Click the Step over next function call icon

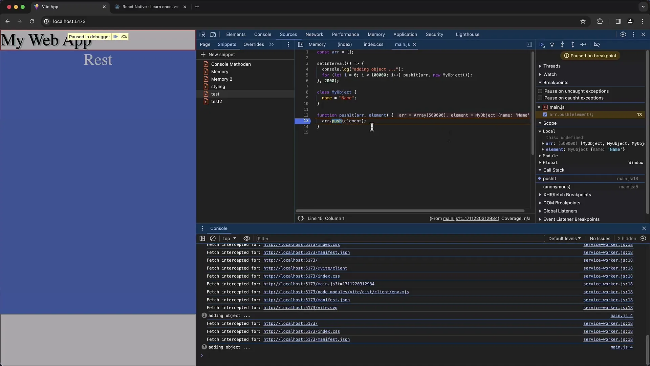(552, 44)
